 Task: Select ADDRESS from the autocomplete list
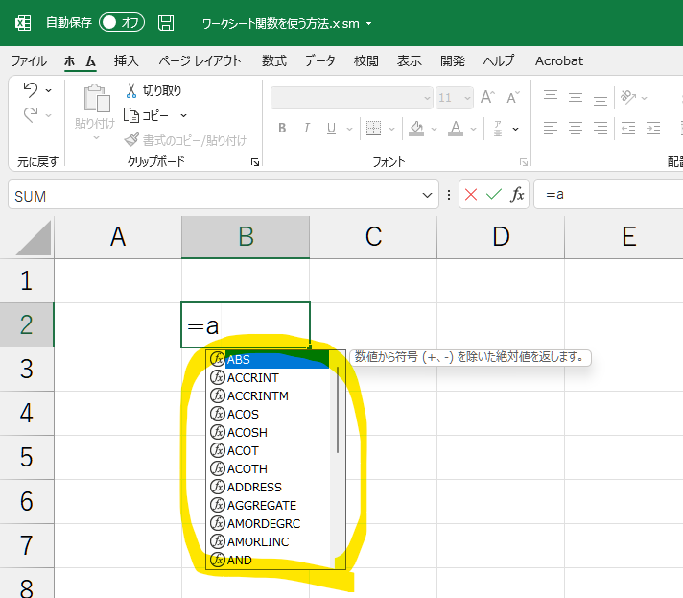pyautogui.click(x=254, y=487)
